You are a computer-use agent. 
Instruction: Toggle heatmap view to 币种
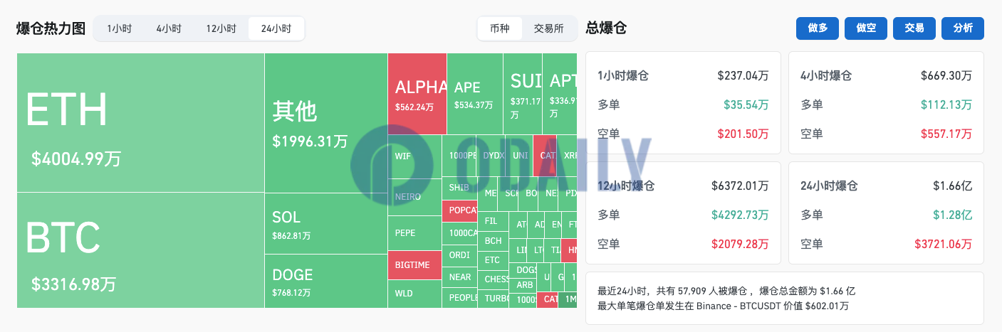tap(499, 28)
